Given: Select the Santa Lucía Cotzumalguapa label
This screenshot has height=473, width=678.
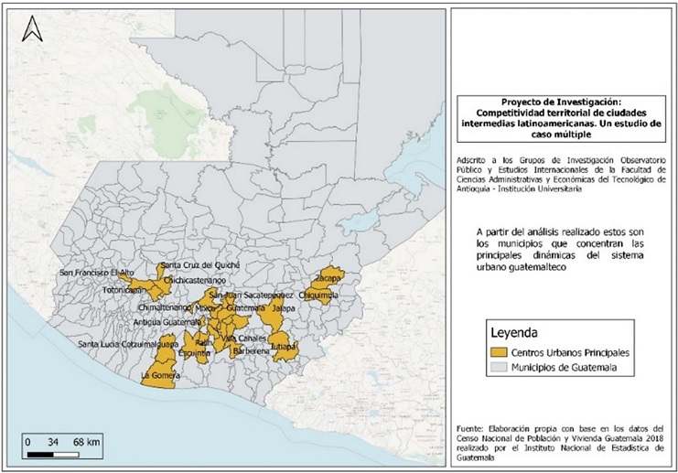Looking at the screenshot, I should tap(126, 344).
